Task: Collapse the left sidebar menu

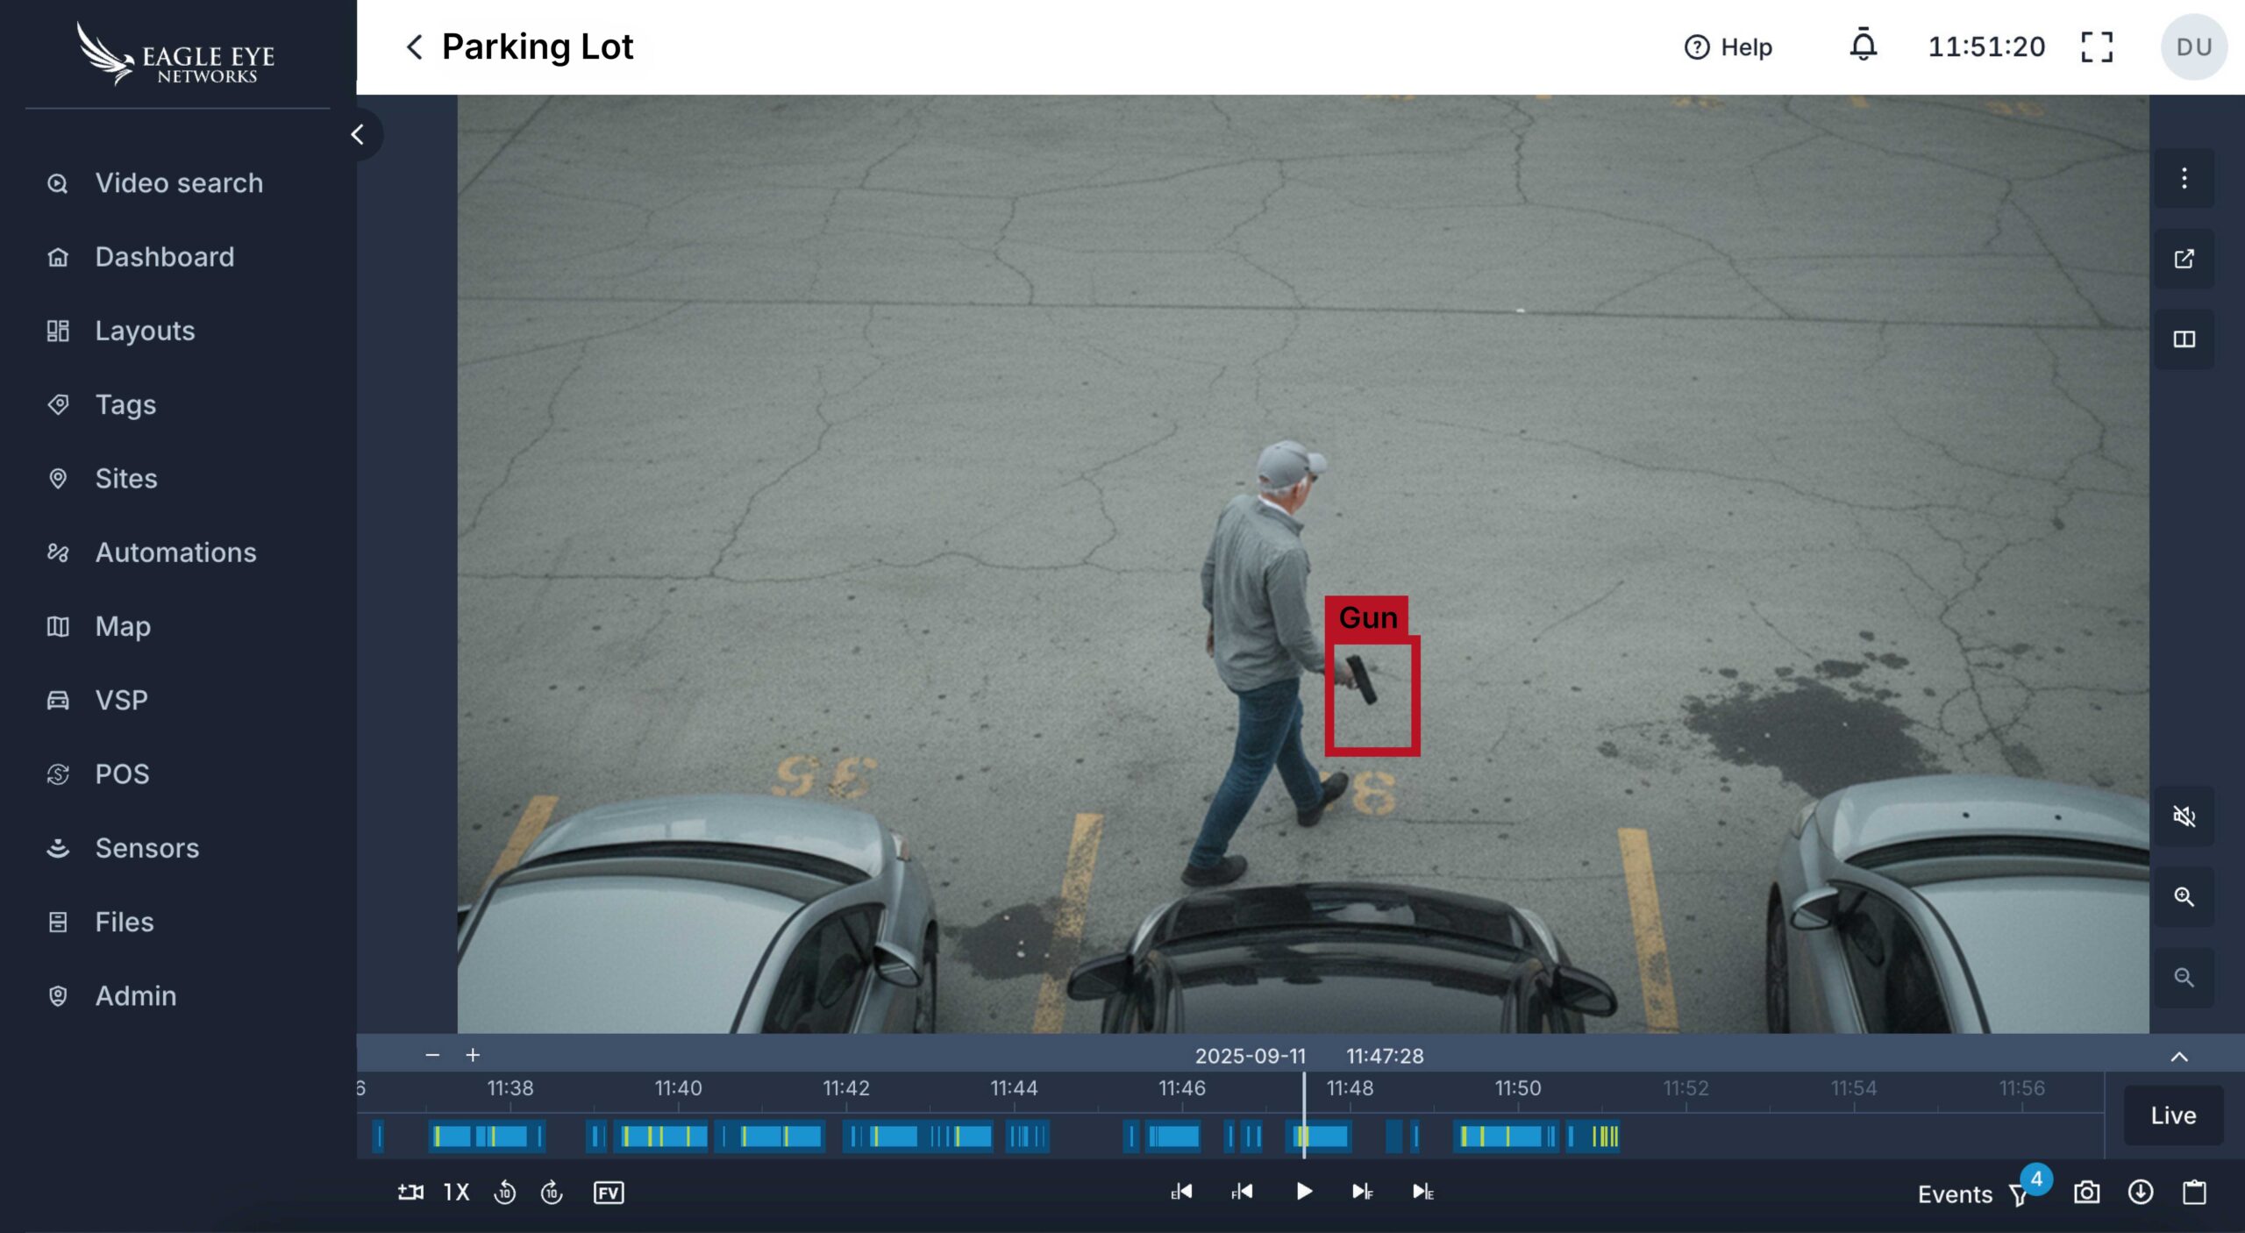Action: pyautogui.click(x=357, y=134)
